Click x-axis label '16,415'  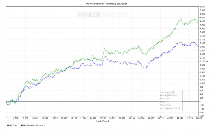click(64, 118)
